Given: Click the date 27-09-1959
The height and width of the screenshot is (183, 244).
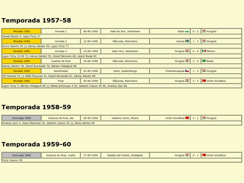Looking at the screenshot, I should point(90,155).
